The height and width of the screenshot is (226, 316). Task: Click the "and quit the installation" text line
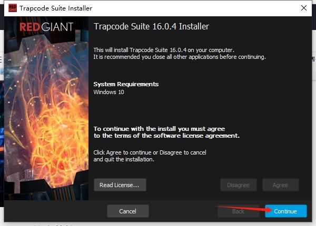[124, 159]
